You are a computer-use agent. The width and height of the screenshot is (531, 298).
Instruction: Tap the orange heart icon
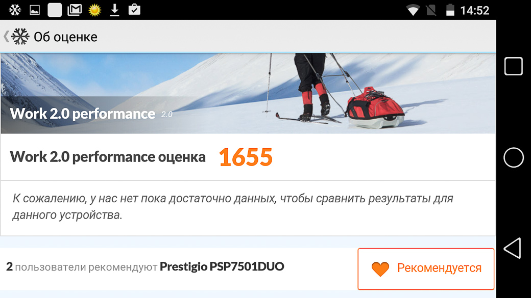[x=380, y=269]
